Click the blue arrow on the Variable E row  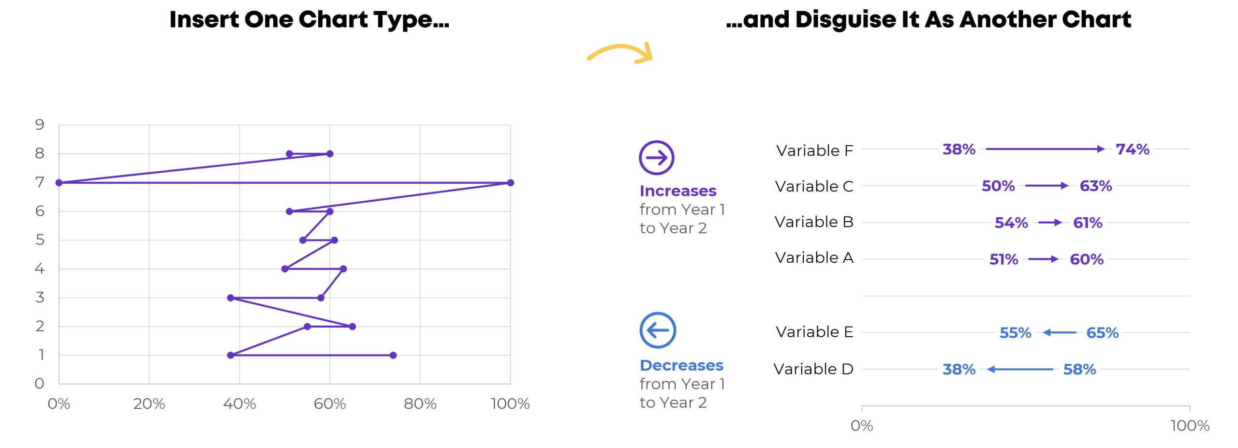[1059, 332]
